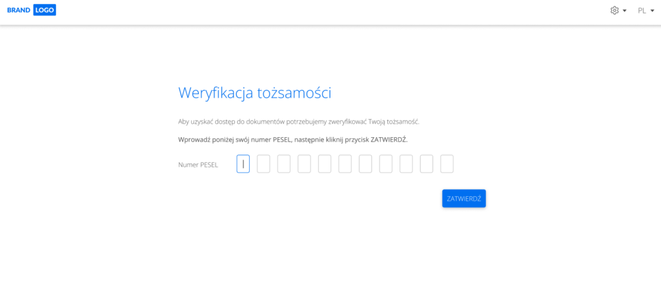Select the eighth PESEL digit box
Image resolution: width=661 pixels, height=291 pixels.
pos(385,164)
